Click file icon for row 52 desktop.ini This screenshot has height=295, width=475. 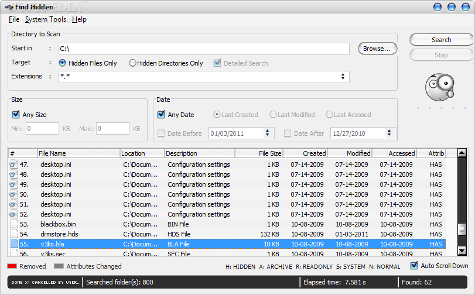pos(14,214)
